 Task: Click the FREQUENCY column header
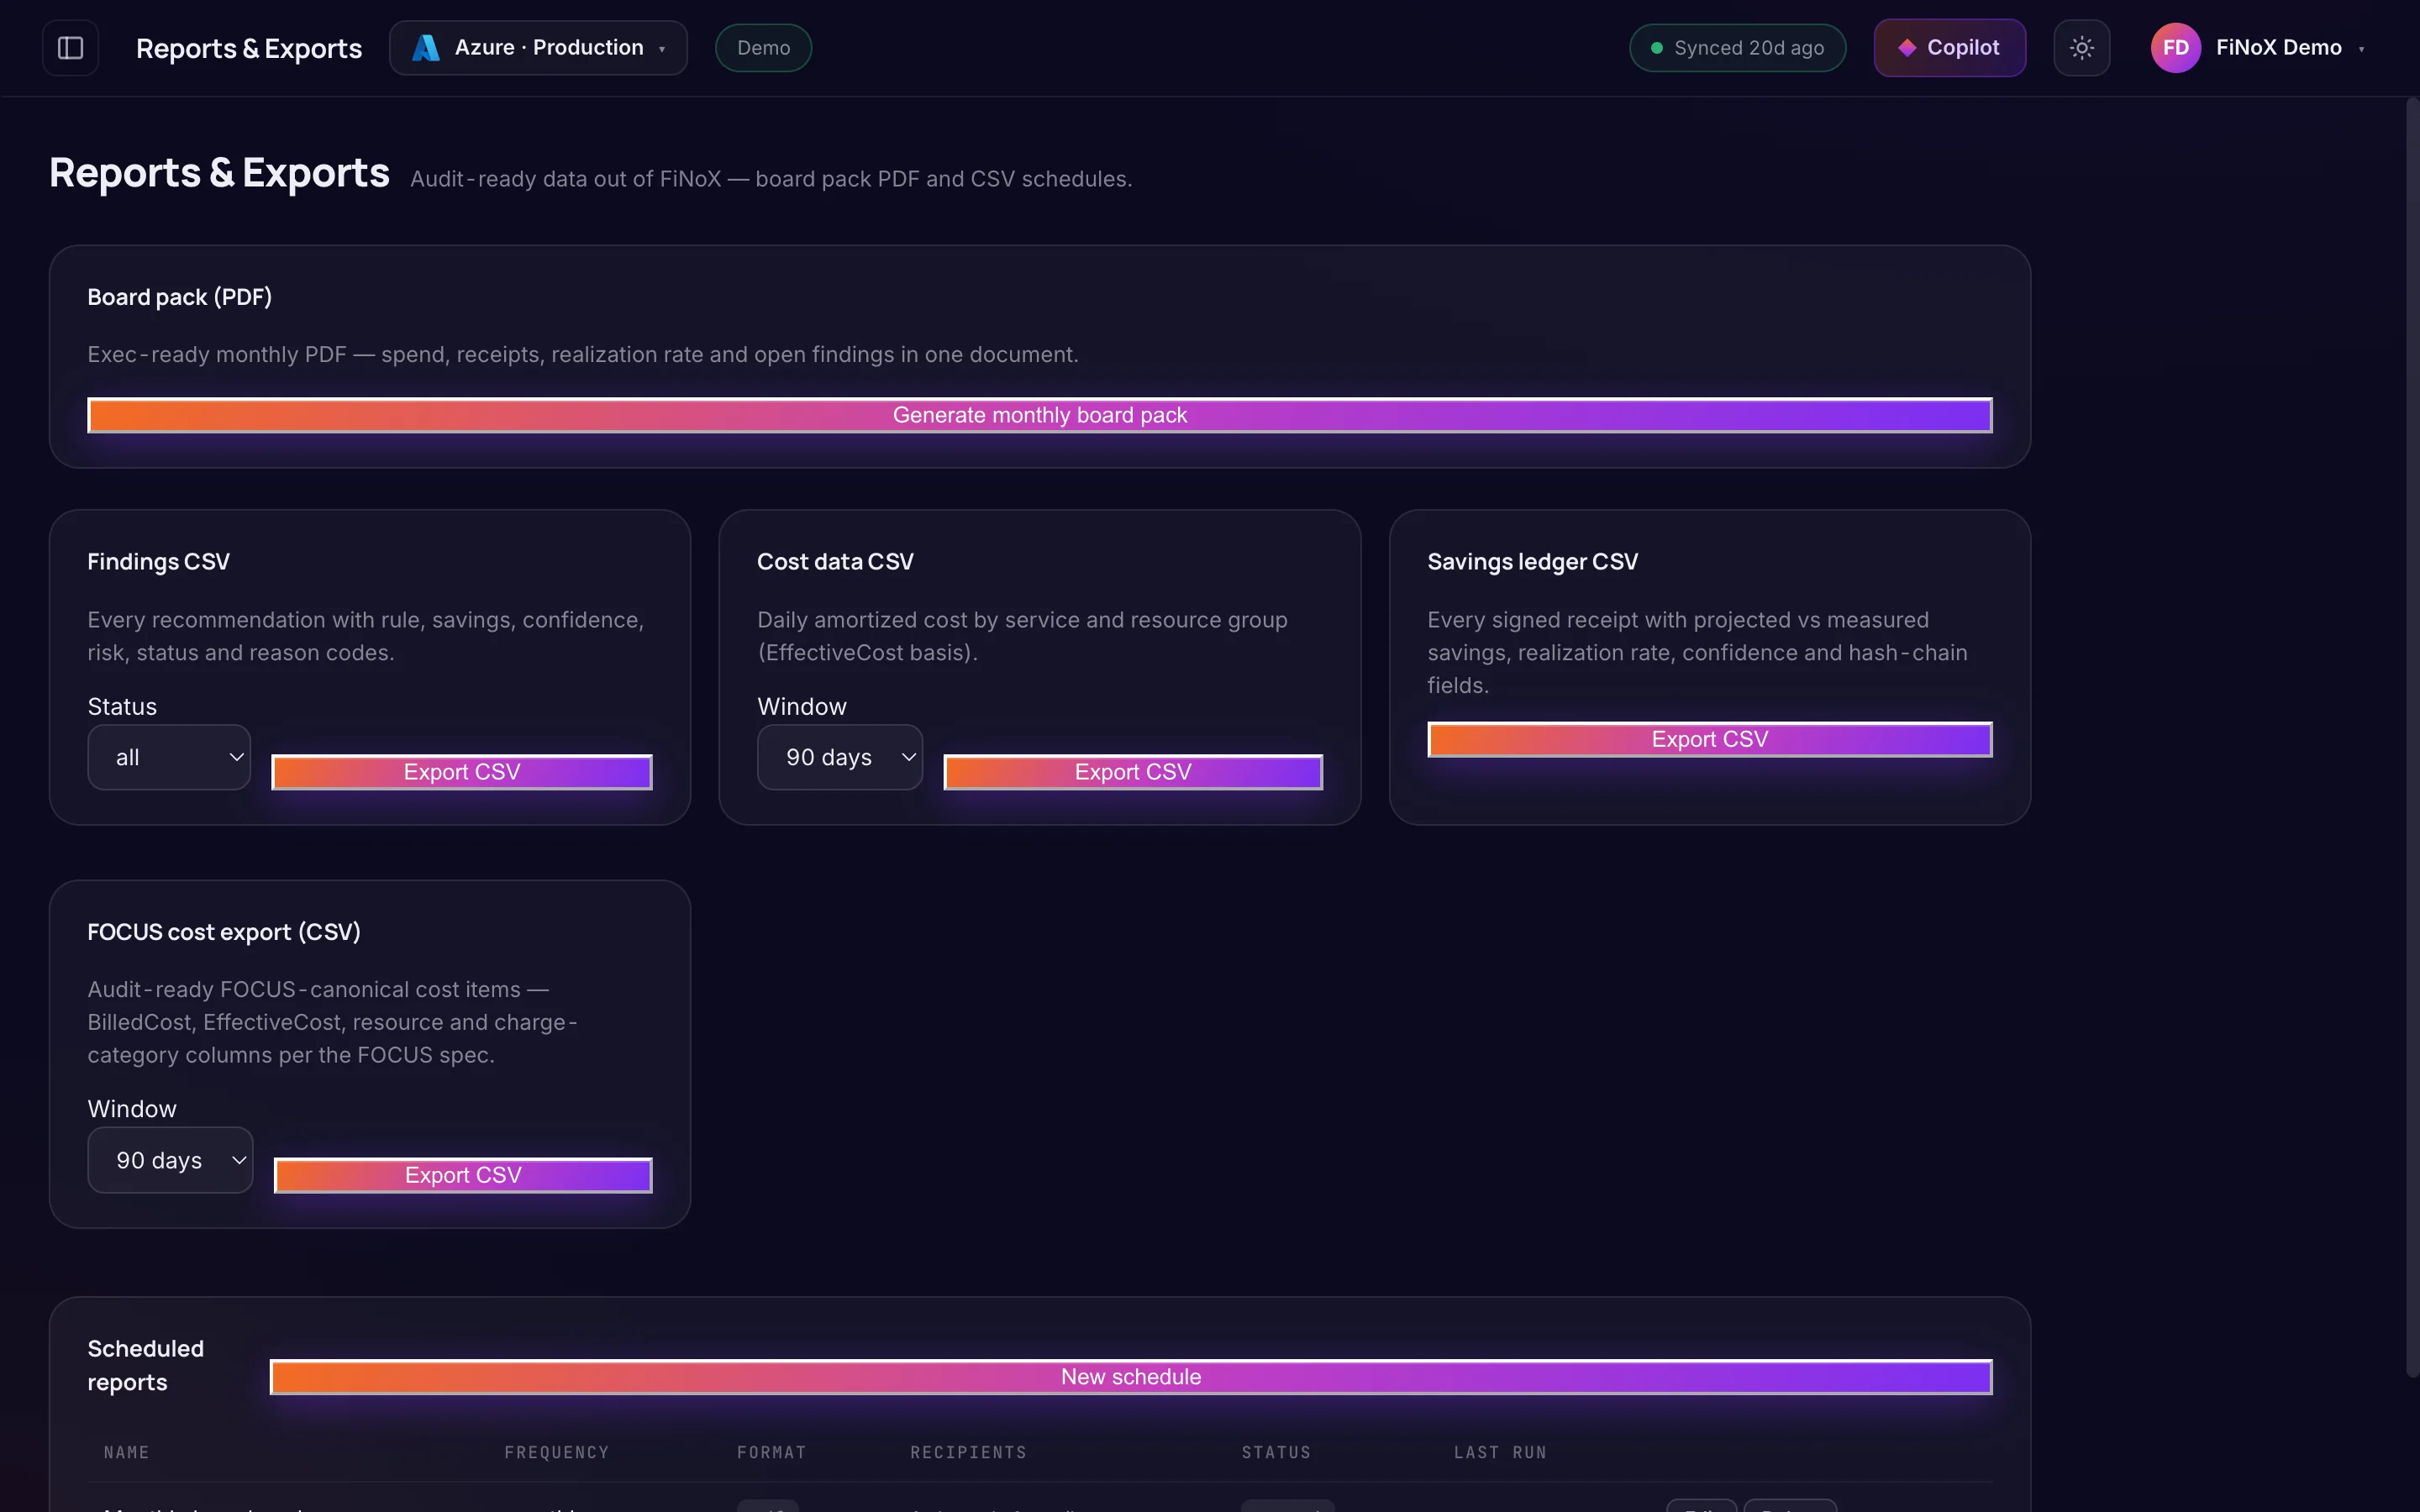556,1452
